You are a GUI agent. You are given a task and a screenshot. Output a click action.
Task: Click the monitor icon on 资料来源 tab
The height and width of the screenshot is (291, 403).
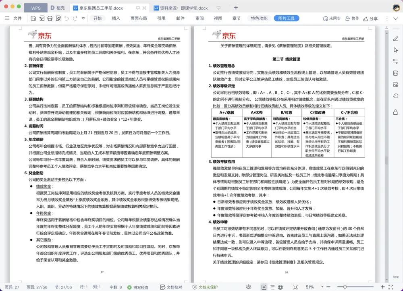coord(218,8)
